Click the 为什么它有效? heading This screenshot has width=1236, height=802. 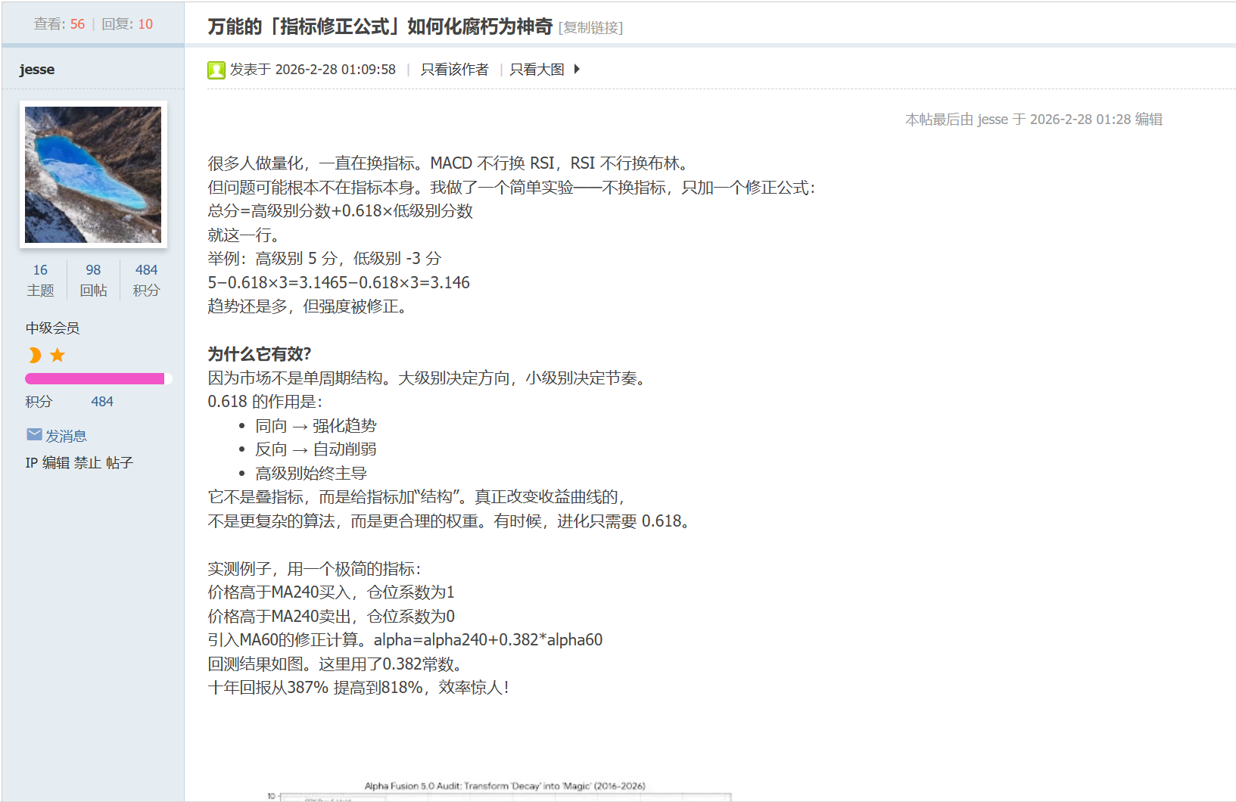tap(260, 354)
